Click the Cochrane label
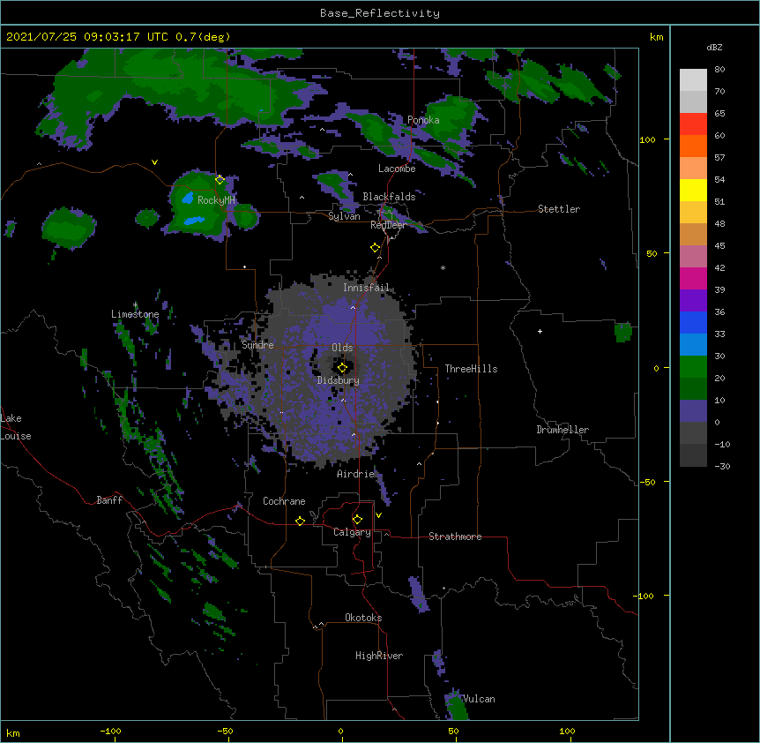This screenshot has height=743, width=760. click(x=284, y=501)
